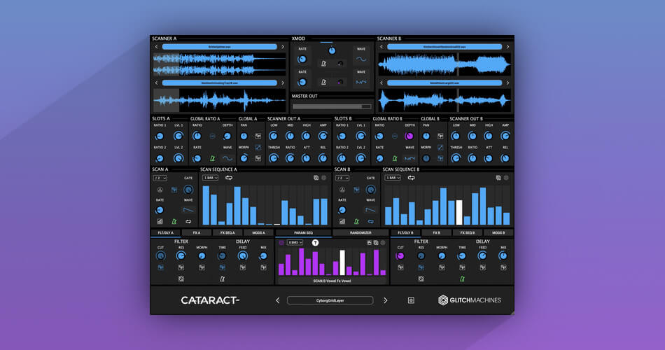Screen dimensions: 665x350
Task: Click the purple Depth knob in Global Ratio B
Action: (x=409, y=136)
